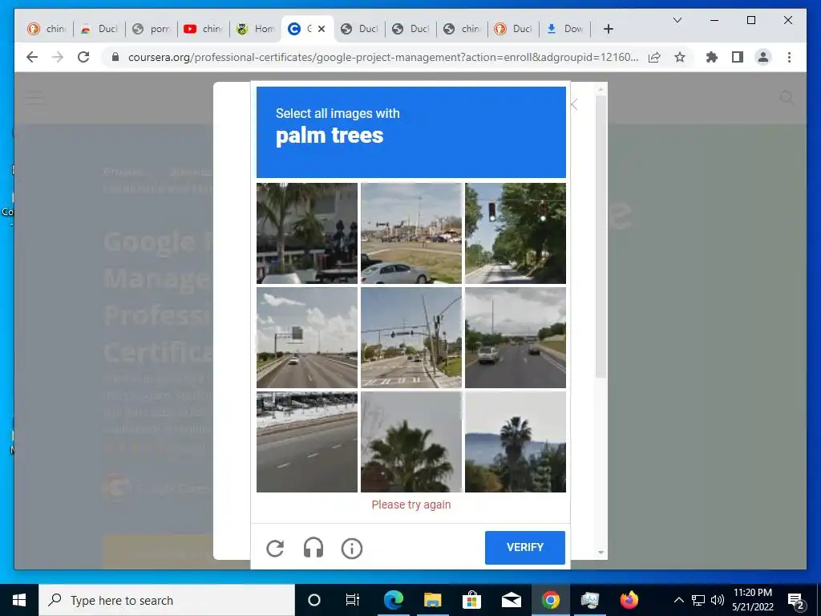The image size is (821, 616).
Task: Select tile with silver car at intersection
Action: click(x=411, y=233)
